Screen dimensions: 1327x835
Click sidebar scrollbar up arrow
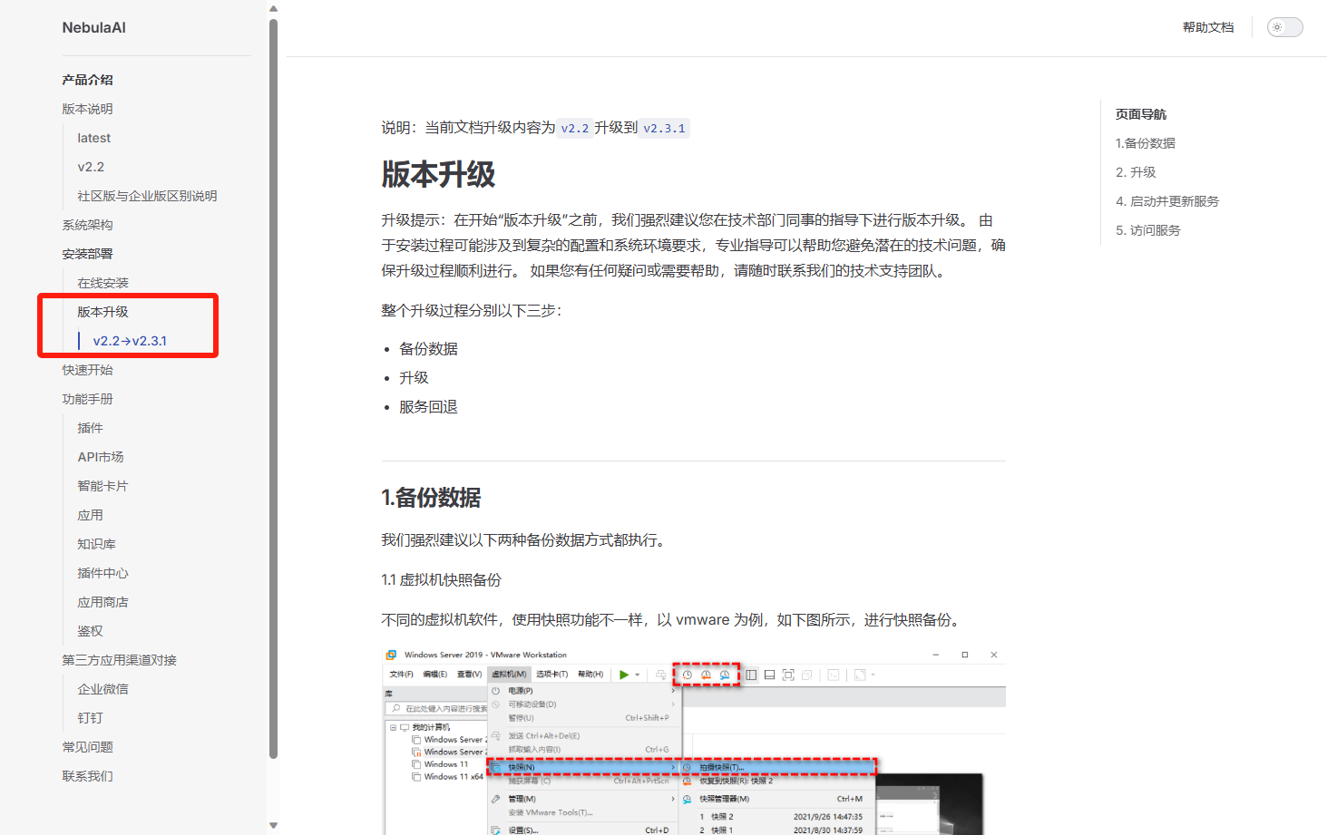pyautogui.click(x=273, y=9)
